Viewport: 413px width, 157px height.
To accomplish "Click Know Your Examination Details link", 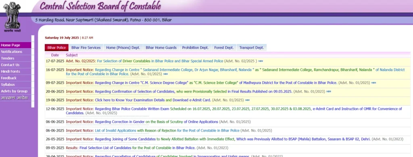I will coord(129,100).
